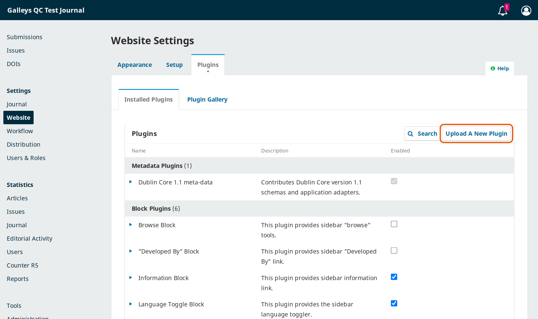Select Website in the Settings menu
Viewport: 538px width, 319px height.
pos(18,118)
